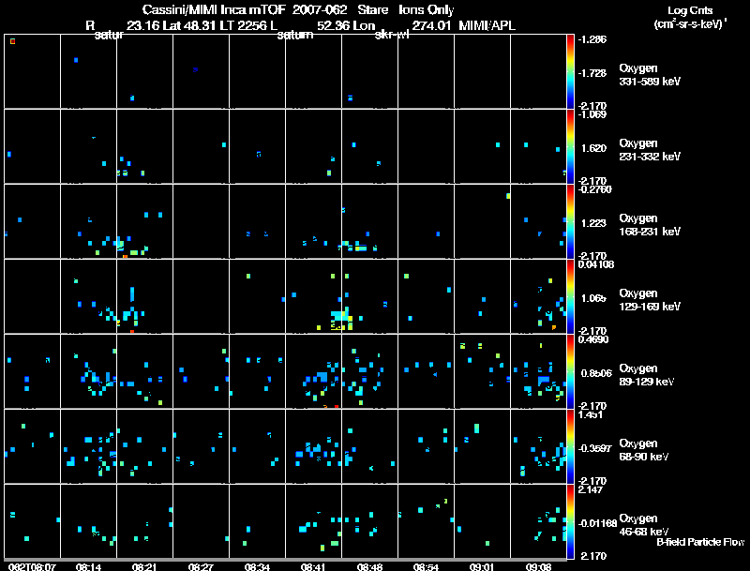Click the B-field Particle Flow caption
The height and width of the screenshot is (571, 750).
700,542
